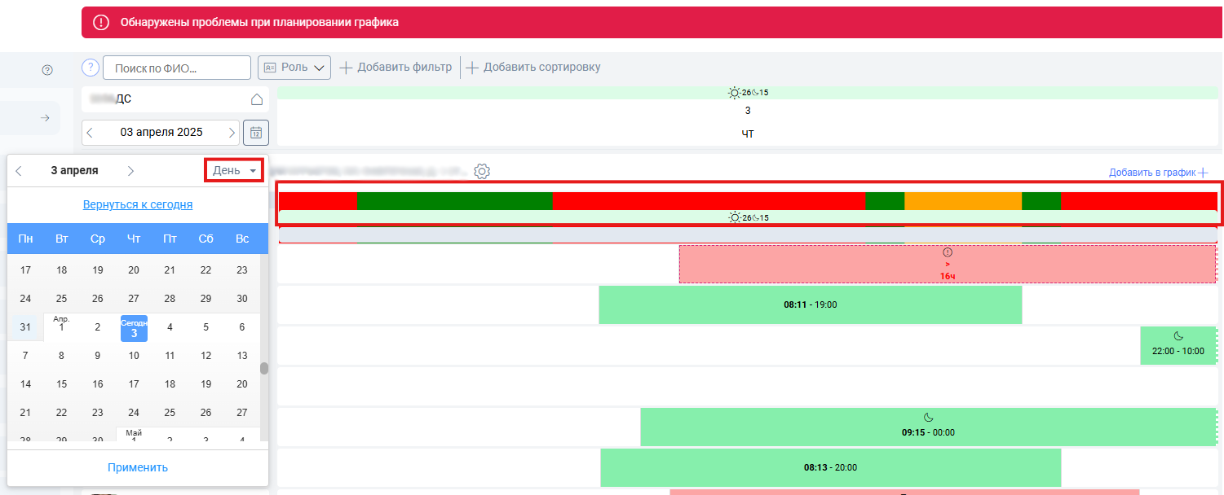Click the home icon in the ДС row

pos(256,99)
